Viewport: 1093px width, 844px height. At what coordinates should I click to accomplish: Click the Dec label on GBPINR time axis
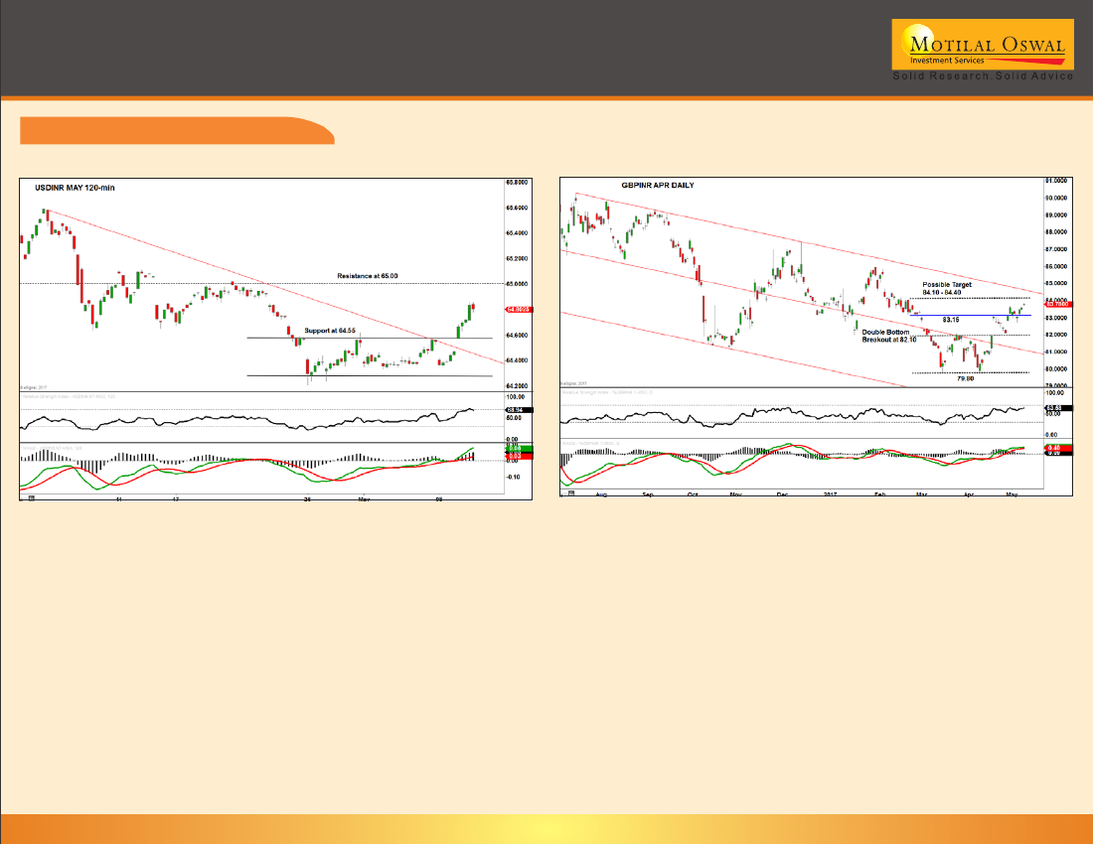(783, 492)
